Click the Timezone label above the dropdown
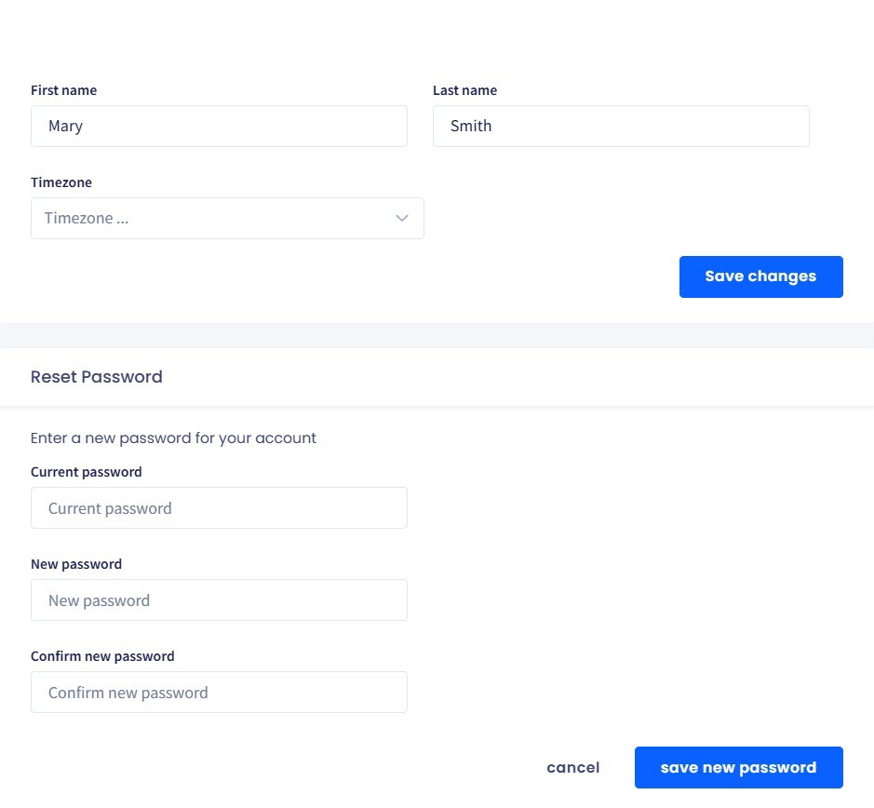Image resolution: width=874 pixels, height=808 pixels. [x=61, y=182]
